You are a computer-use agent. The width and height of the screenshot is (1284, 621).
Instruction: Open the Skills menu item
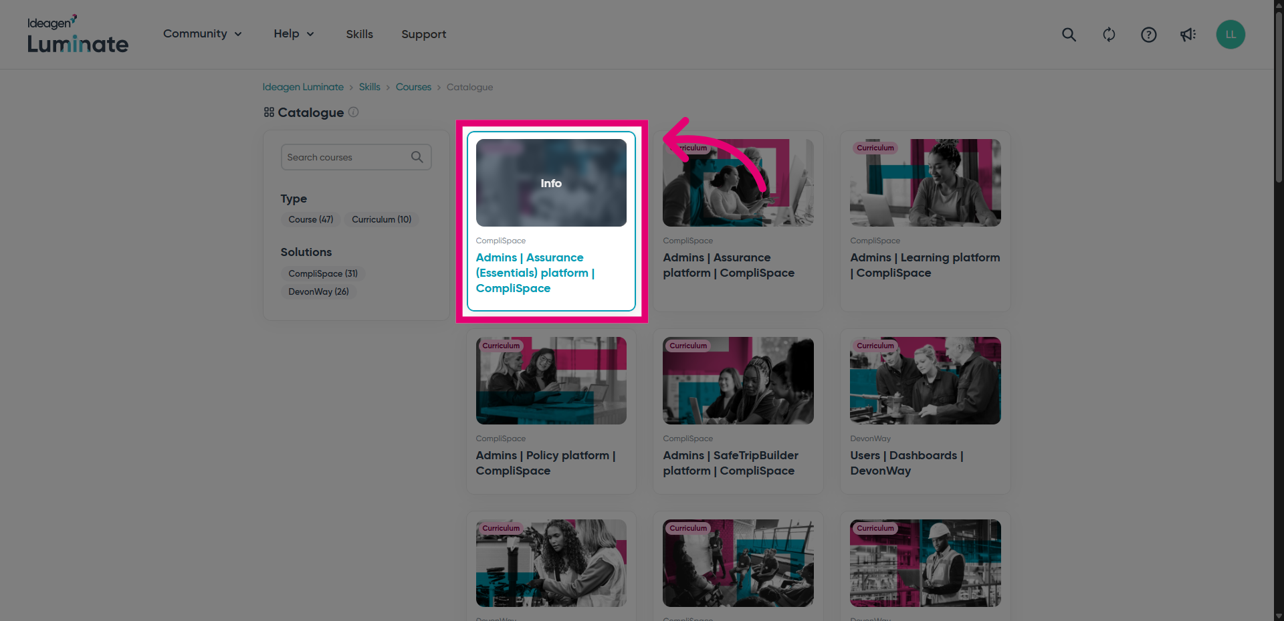[359, 34]
